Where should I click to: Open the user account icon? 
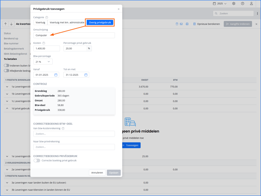click(251, 3)
